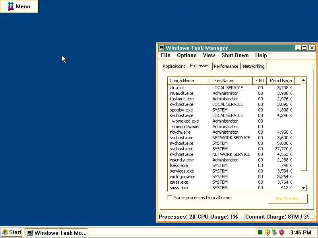The height and width of the screenshot is (238, 318).
Task: Switch to the Performance tab
Action: click(x=226, y=66)
